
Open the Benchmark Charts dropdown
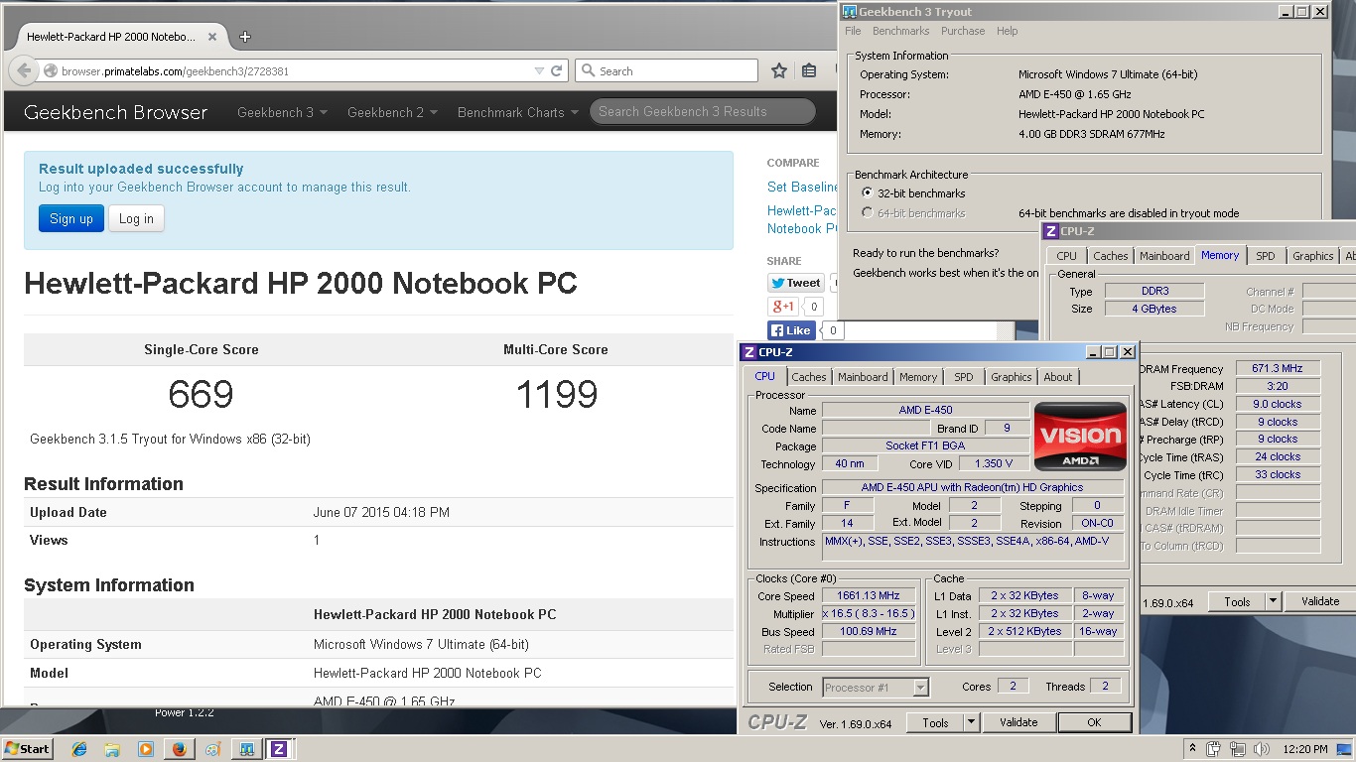[518, 112]
